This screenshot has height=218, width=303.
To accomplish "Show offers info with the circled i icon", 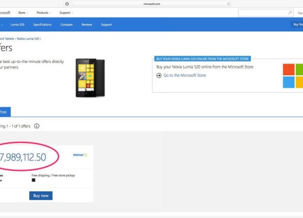I will pos(37,126).
